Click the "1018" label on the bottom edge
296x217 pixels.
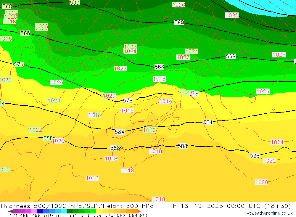coord(159,199)
